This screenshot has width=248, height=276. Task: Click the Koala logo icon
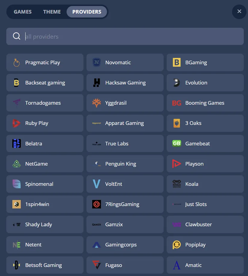coord(177,184)
